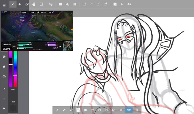Select the Aa Text tool

(x=129, y=4)
